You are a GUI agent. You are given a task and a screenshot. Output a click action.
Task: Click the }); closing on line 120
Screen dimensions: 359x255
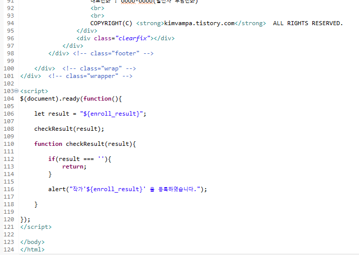[25, 219]
